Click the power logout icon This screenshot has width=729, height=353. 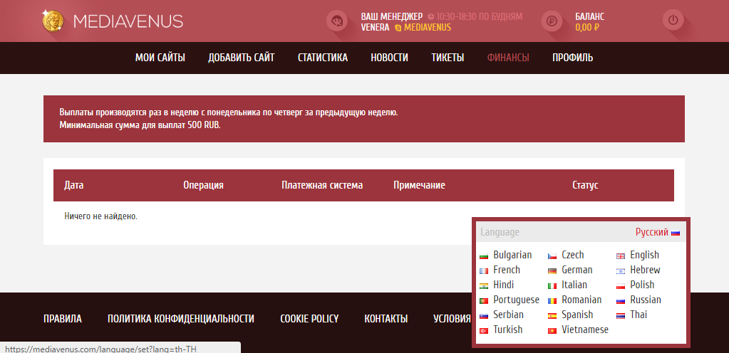click(673, 21)
